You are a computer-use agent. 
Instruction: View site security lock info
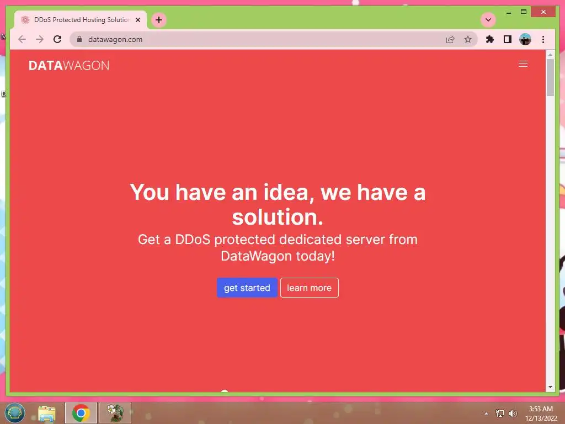click(x=79, y=39)
